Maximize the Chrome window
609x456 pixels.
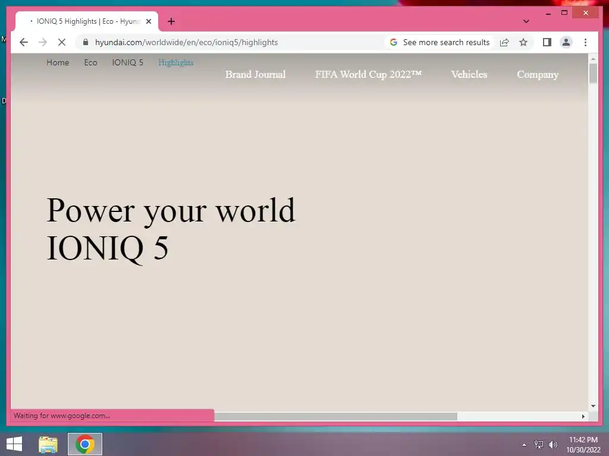(564, 13)
